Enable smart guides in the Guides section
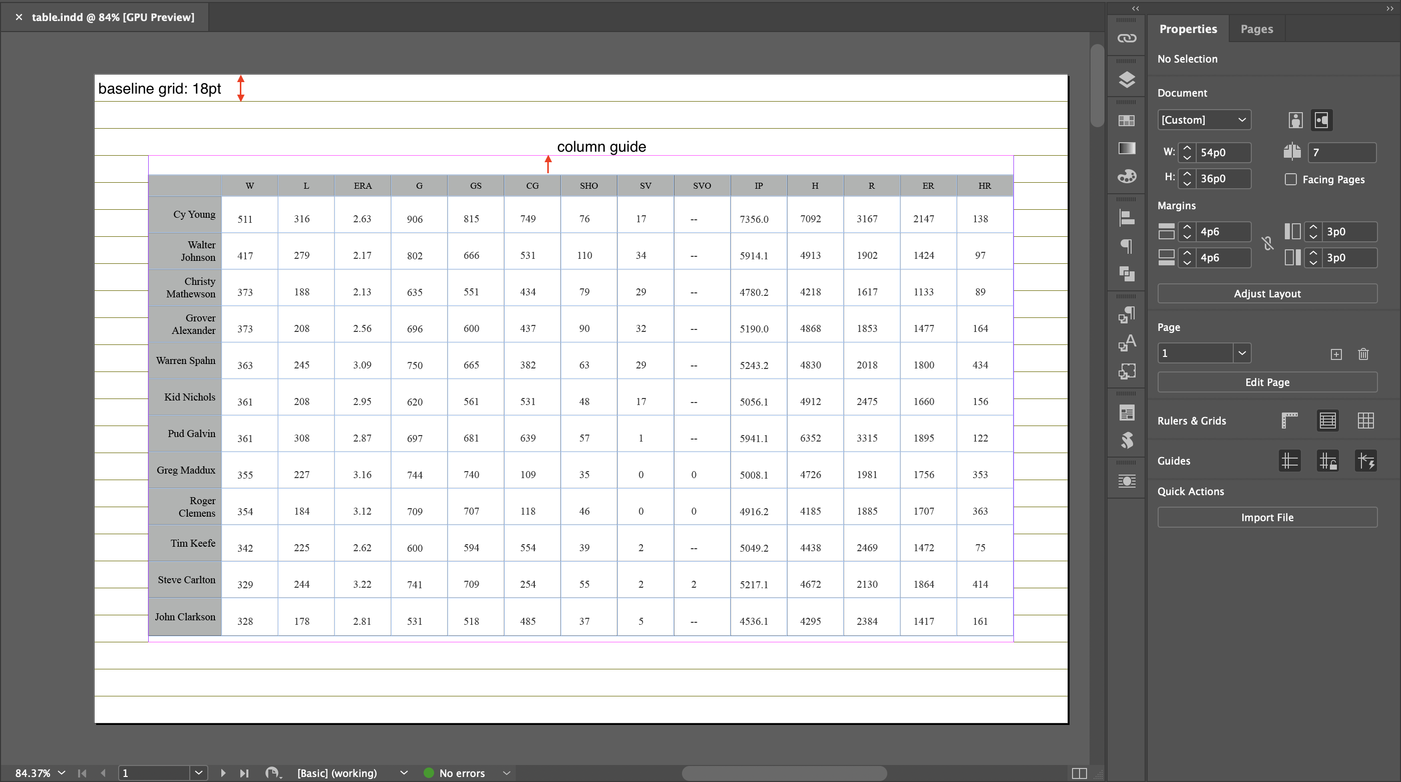This screenshot has height=782, width=1401. point(1365,461)
